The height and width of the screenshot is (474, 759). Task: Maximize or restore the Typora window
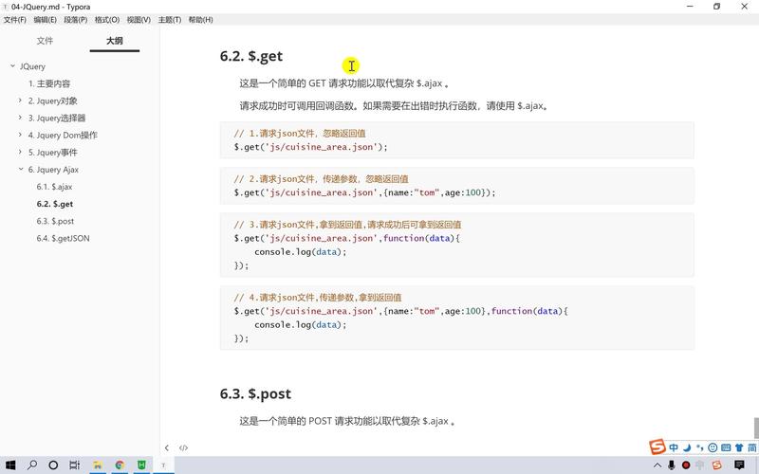(717, 7)
